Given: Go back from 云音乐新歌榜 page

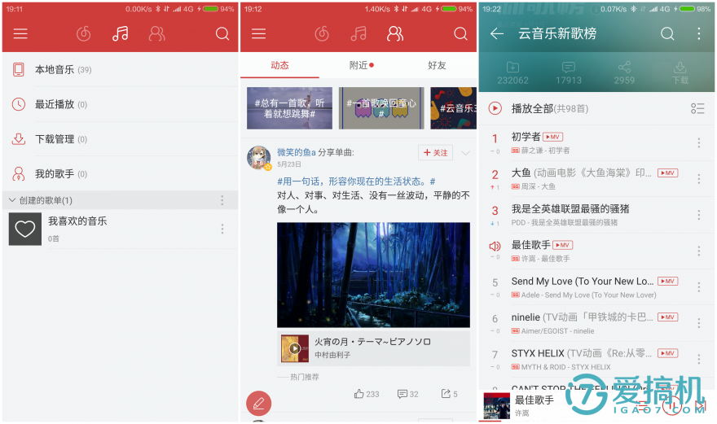Looking at the screenshot, I should tap(496, 33).
